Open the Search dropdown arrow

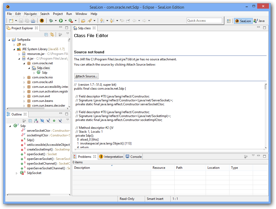point(95,21)
